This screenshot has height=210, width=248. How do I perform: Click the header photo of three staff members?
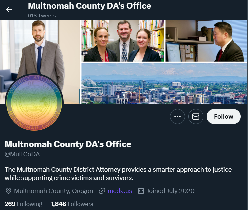click(x=123, y=41)
